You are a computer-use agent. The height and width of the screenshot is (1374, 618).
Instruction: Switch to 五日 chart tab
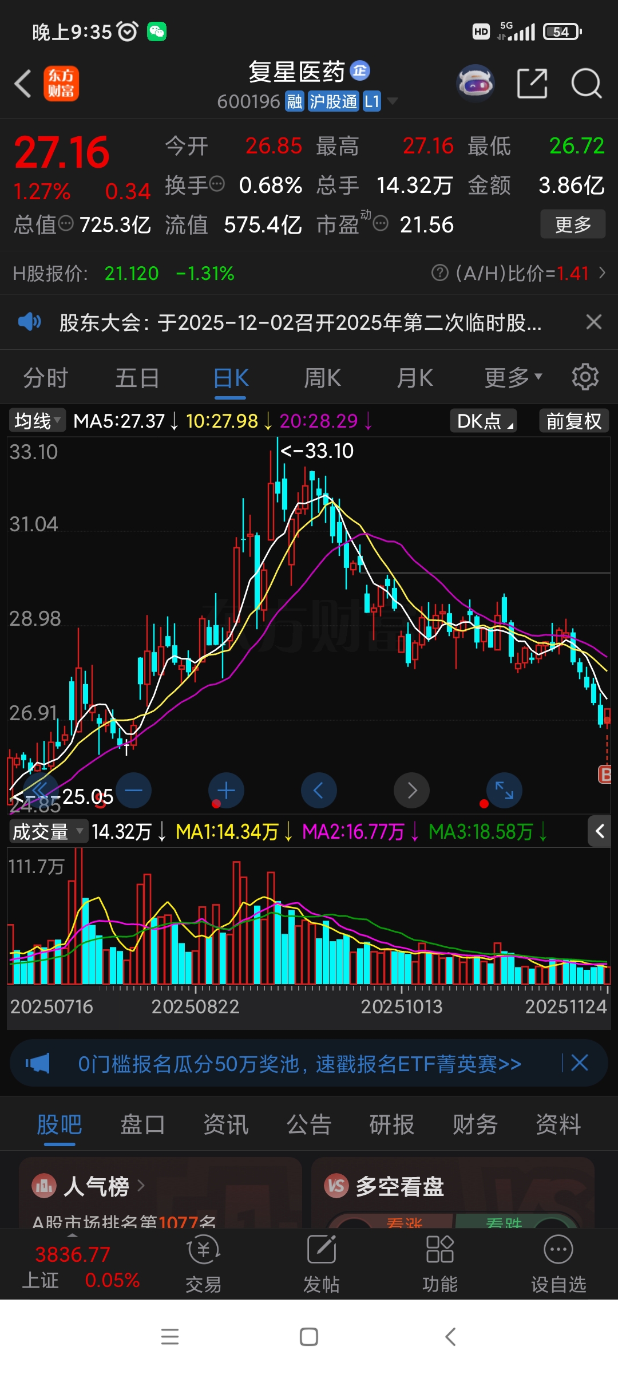[x=137, y=378]
